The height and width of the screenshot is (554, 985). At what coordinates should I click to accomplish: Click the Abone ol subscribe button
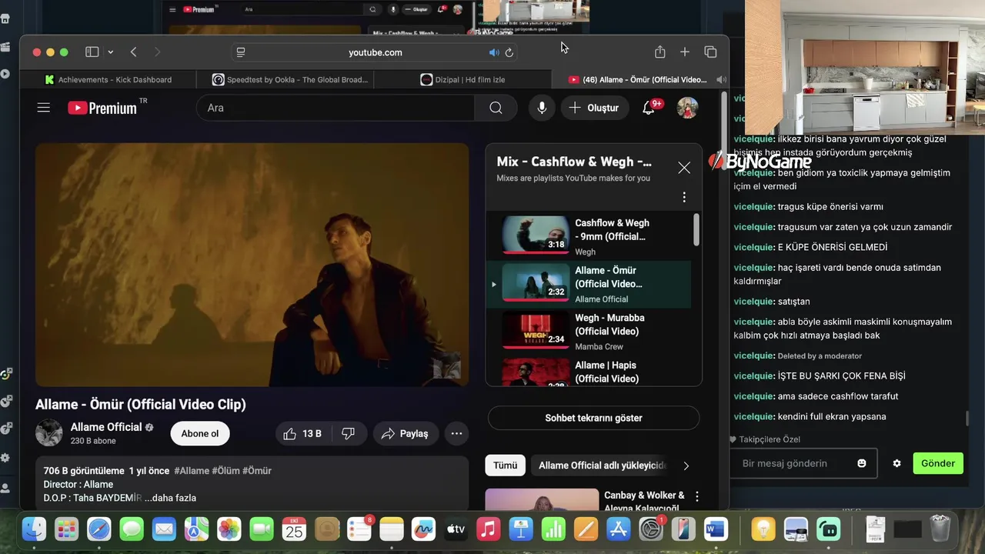pos(200,433)
